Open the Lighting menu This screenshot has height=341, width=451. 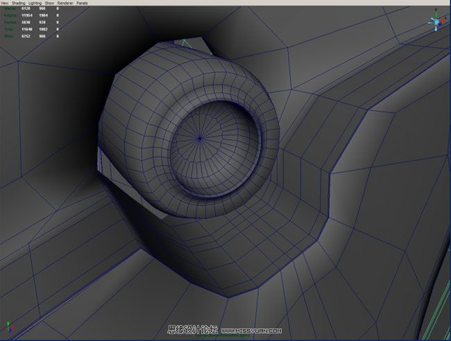point(36,3)
